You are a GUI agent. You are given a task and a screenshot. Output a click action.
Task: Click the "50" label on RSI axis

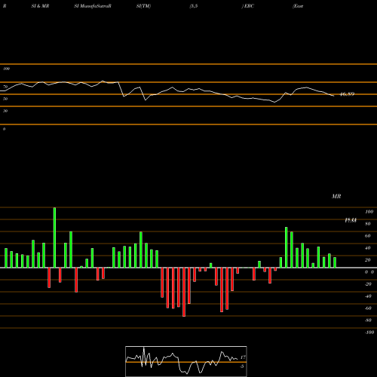coord(5,99)
